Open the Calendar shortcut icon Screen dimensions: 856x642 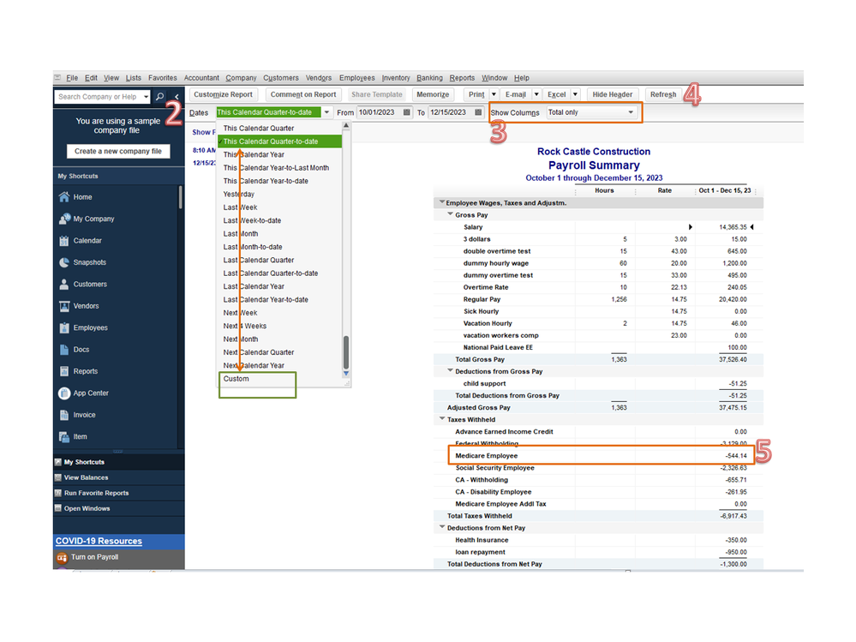point(64,241)
